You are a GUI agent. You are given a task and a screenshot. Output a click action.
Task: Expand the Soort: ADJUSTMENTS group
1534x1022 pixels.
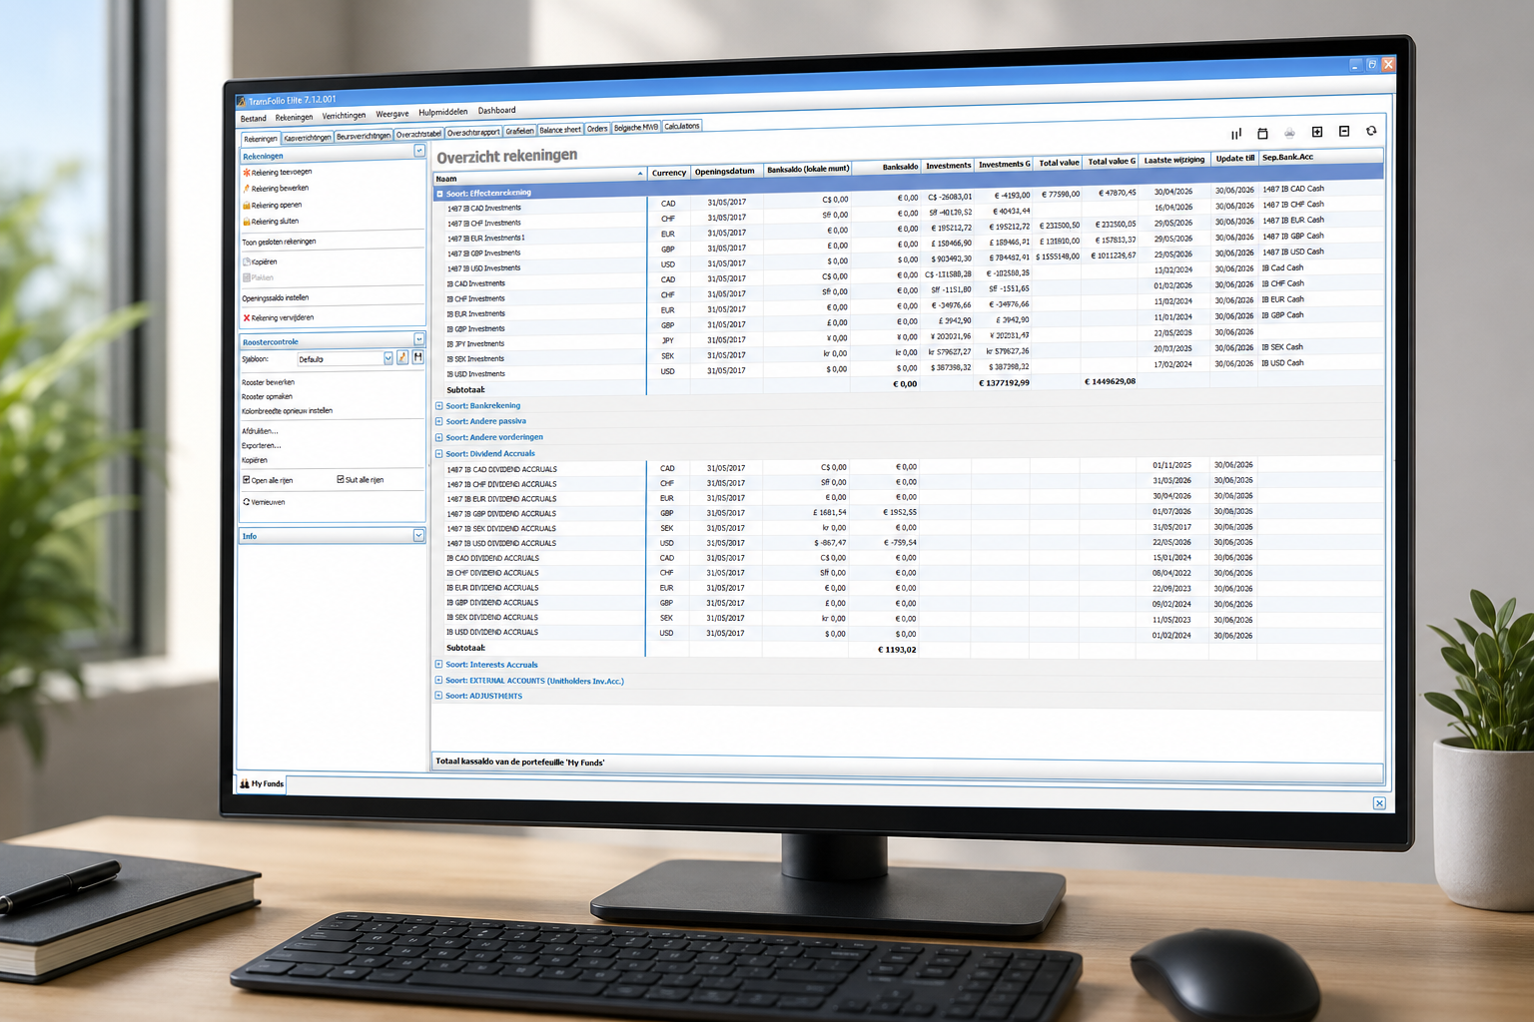click(438, 696)
